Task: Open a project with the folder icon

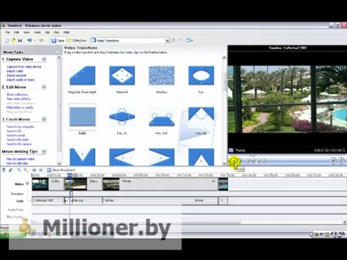Action: click(13, 40)
